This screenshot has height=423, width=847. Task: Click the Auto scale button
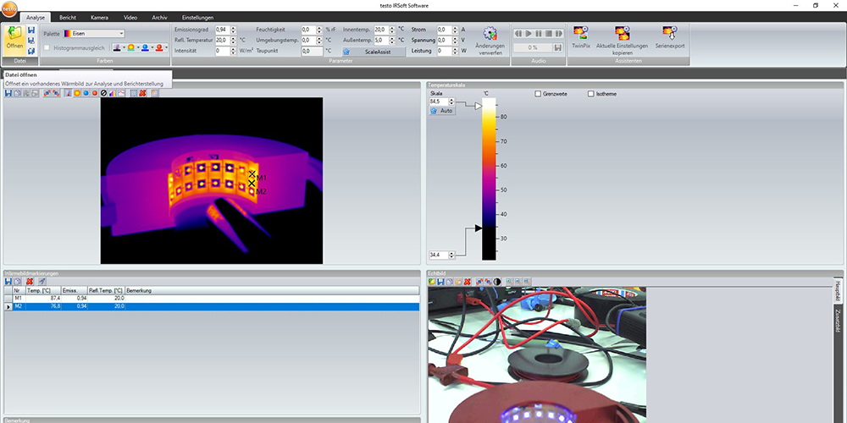442,111
